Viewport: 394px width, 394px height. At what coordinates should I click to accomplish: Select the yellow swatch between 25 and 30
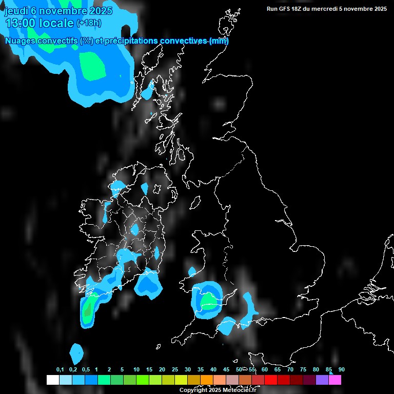click(181, 380)
